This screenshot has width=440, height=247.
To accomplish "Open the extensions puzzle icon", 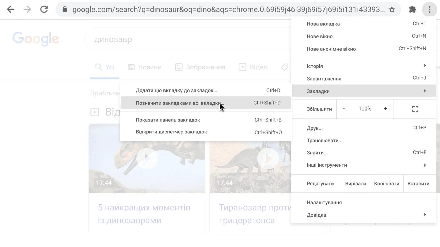I will tap(413, 9).
